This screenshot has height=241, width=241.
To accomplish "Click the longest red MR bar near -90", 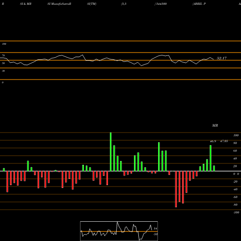I will pyautogui.click(x=176, y=189).
